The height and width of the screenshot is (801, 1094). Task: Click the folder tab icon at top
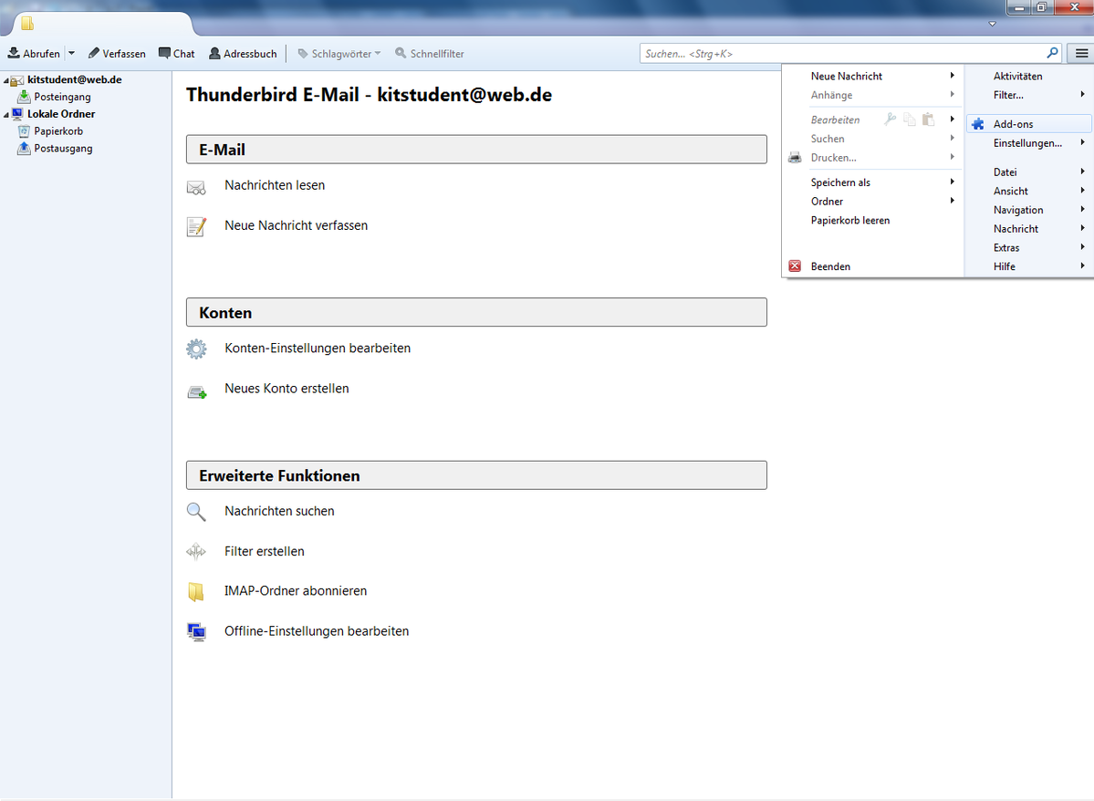pyautogui.click(x=27, y=24)
